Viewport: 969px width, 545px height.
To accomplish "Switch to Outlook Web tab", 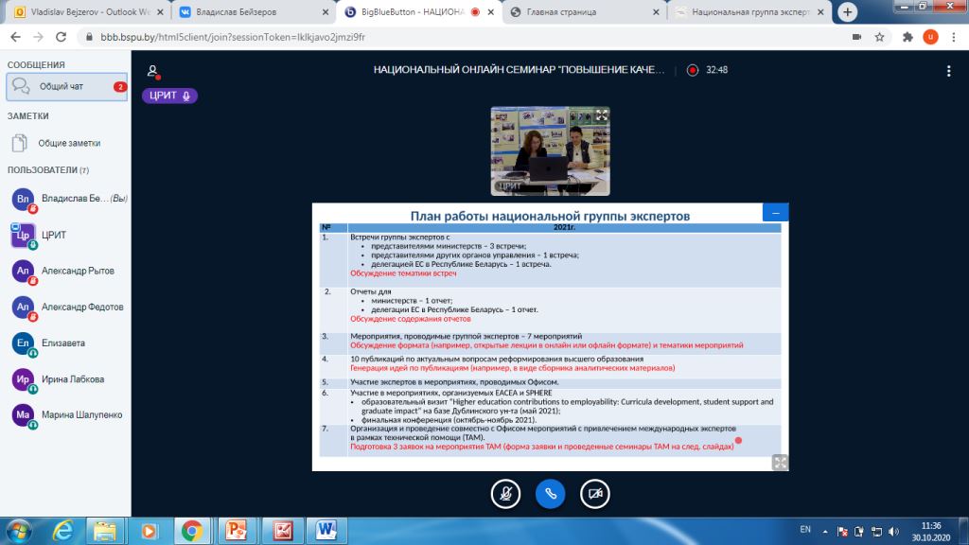I will click(x=85, y=13).
